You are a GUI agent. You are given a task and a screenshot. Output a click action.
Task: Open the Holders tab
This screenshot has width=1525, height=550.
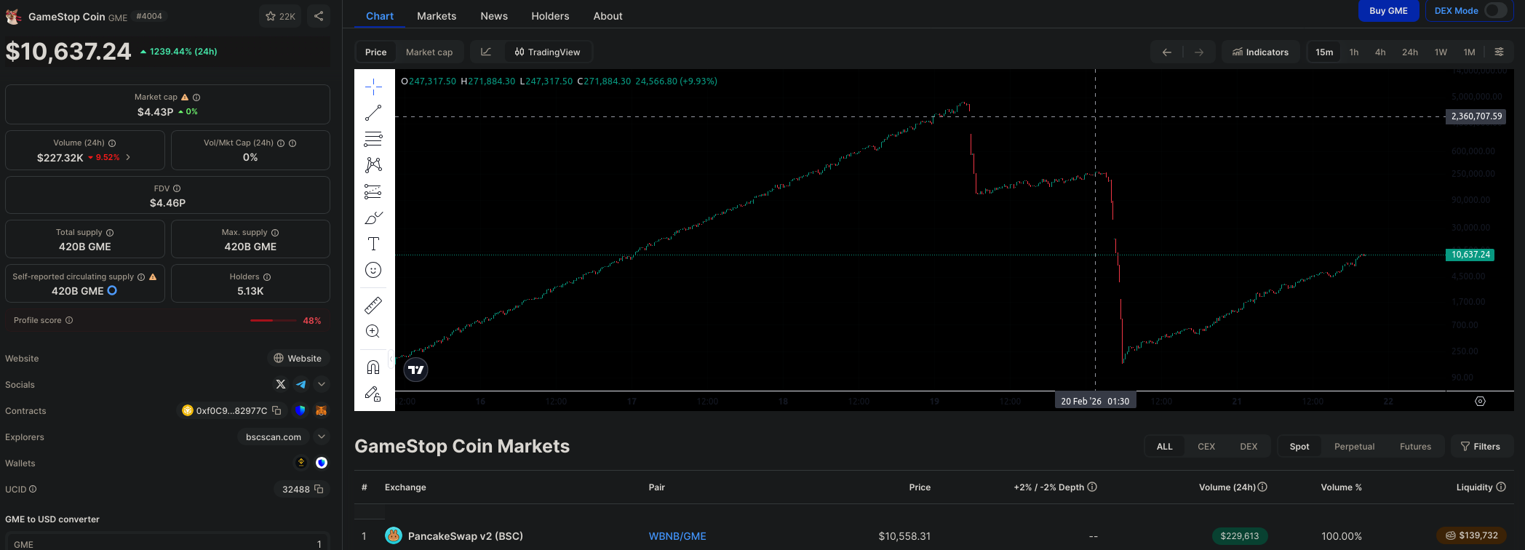(550, 15)
